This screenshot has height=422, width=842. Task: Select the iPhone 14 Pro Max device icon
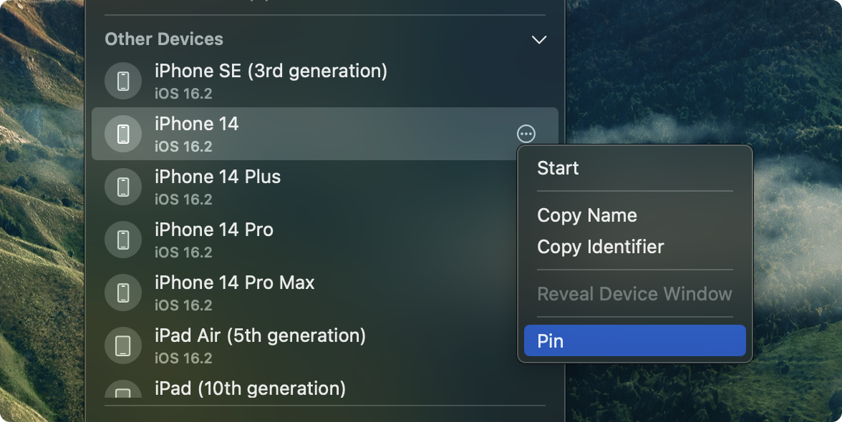click(x=123, y=292)
